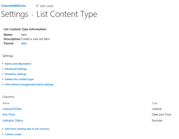Open the End Time column
This screenshot has width=179, height=139.
pos(9,114)
